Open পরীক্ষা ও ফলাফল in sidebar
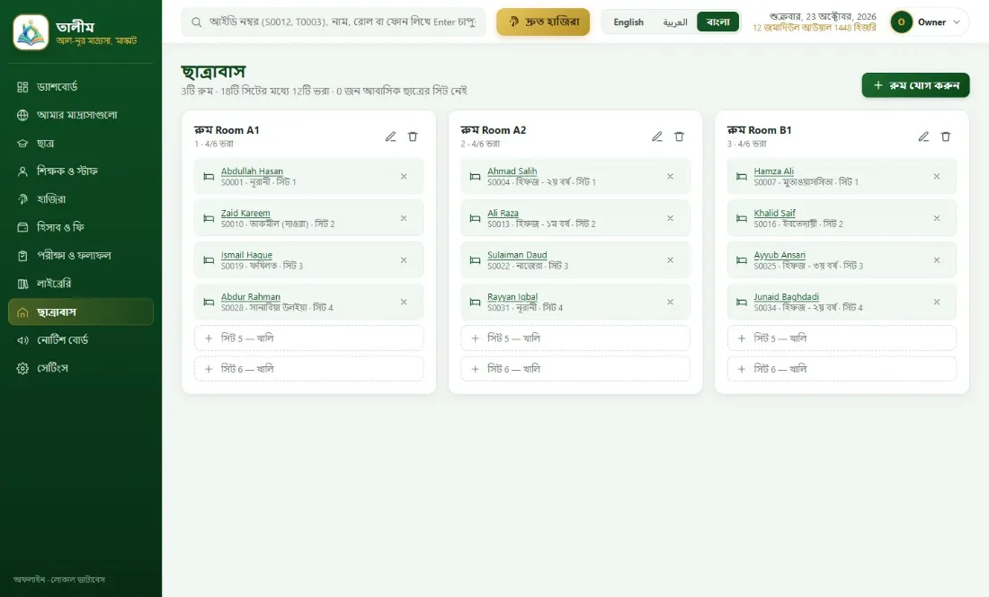 point(81,256)
